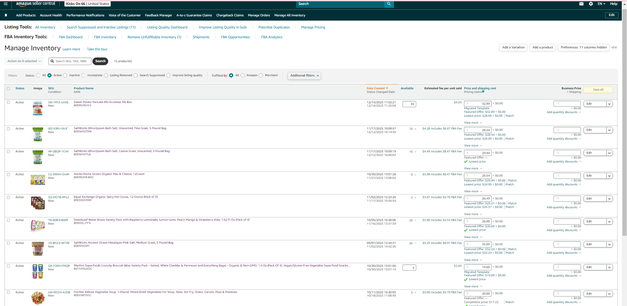
Task: Open Annies Mac & Cheese product image
Action: click(x=38, y=179)
